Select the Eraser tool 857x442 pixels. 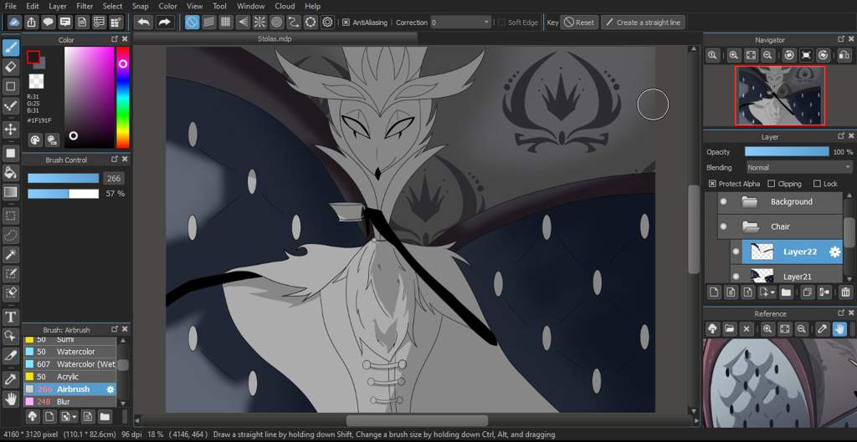11,67
